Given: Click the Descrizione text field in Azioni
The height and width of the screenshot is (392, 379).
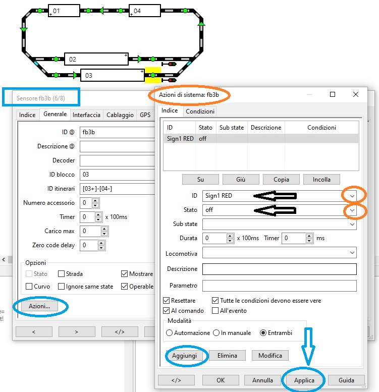Looking at the screenshot, I should click(279, 269).
